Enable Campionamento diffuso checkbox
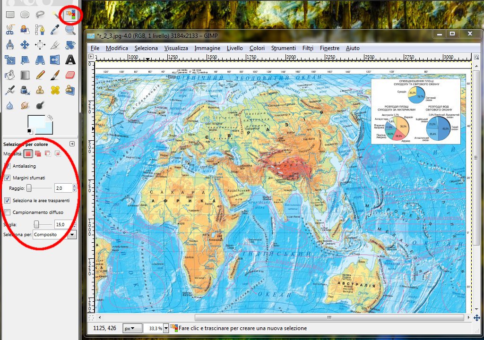Image resolution: width=484 pixels, height=340 pixels. tap(7, 212)
